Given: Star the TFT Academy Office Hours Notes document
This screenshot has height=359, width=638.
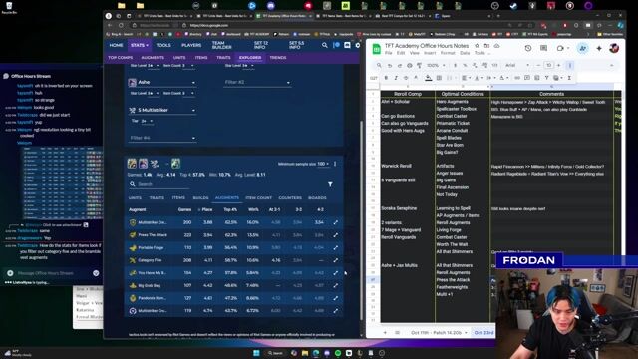Looking at the screenshot, I should click(x=477, y=46).
